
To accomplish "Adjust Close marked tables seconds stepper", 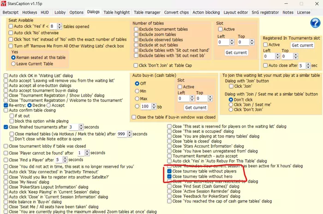I will coord(130,134).
